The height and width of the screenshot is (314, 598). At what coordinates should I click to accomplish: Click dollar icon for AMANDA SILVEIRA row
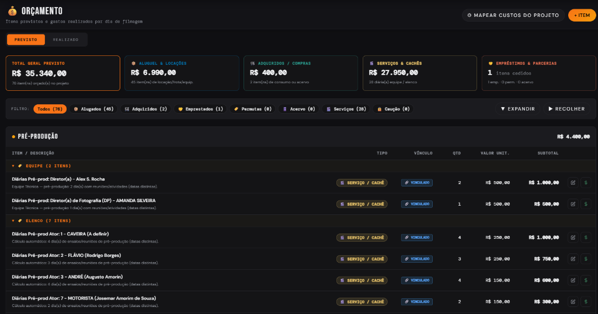tap(586, 204)
